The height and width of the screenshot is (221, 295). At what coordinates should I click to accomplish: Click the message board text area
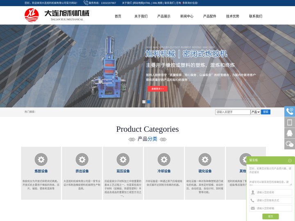(270, 176)
